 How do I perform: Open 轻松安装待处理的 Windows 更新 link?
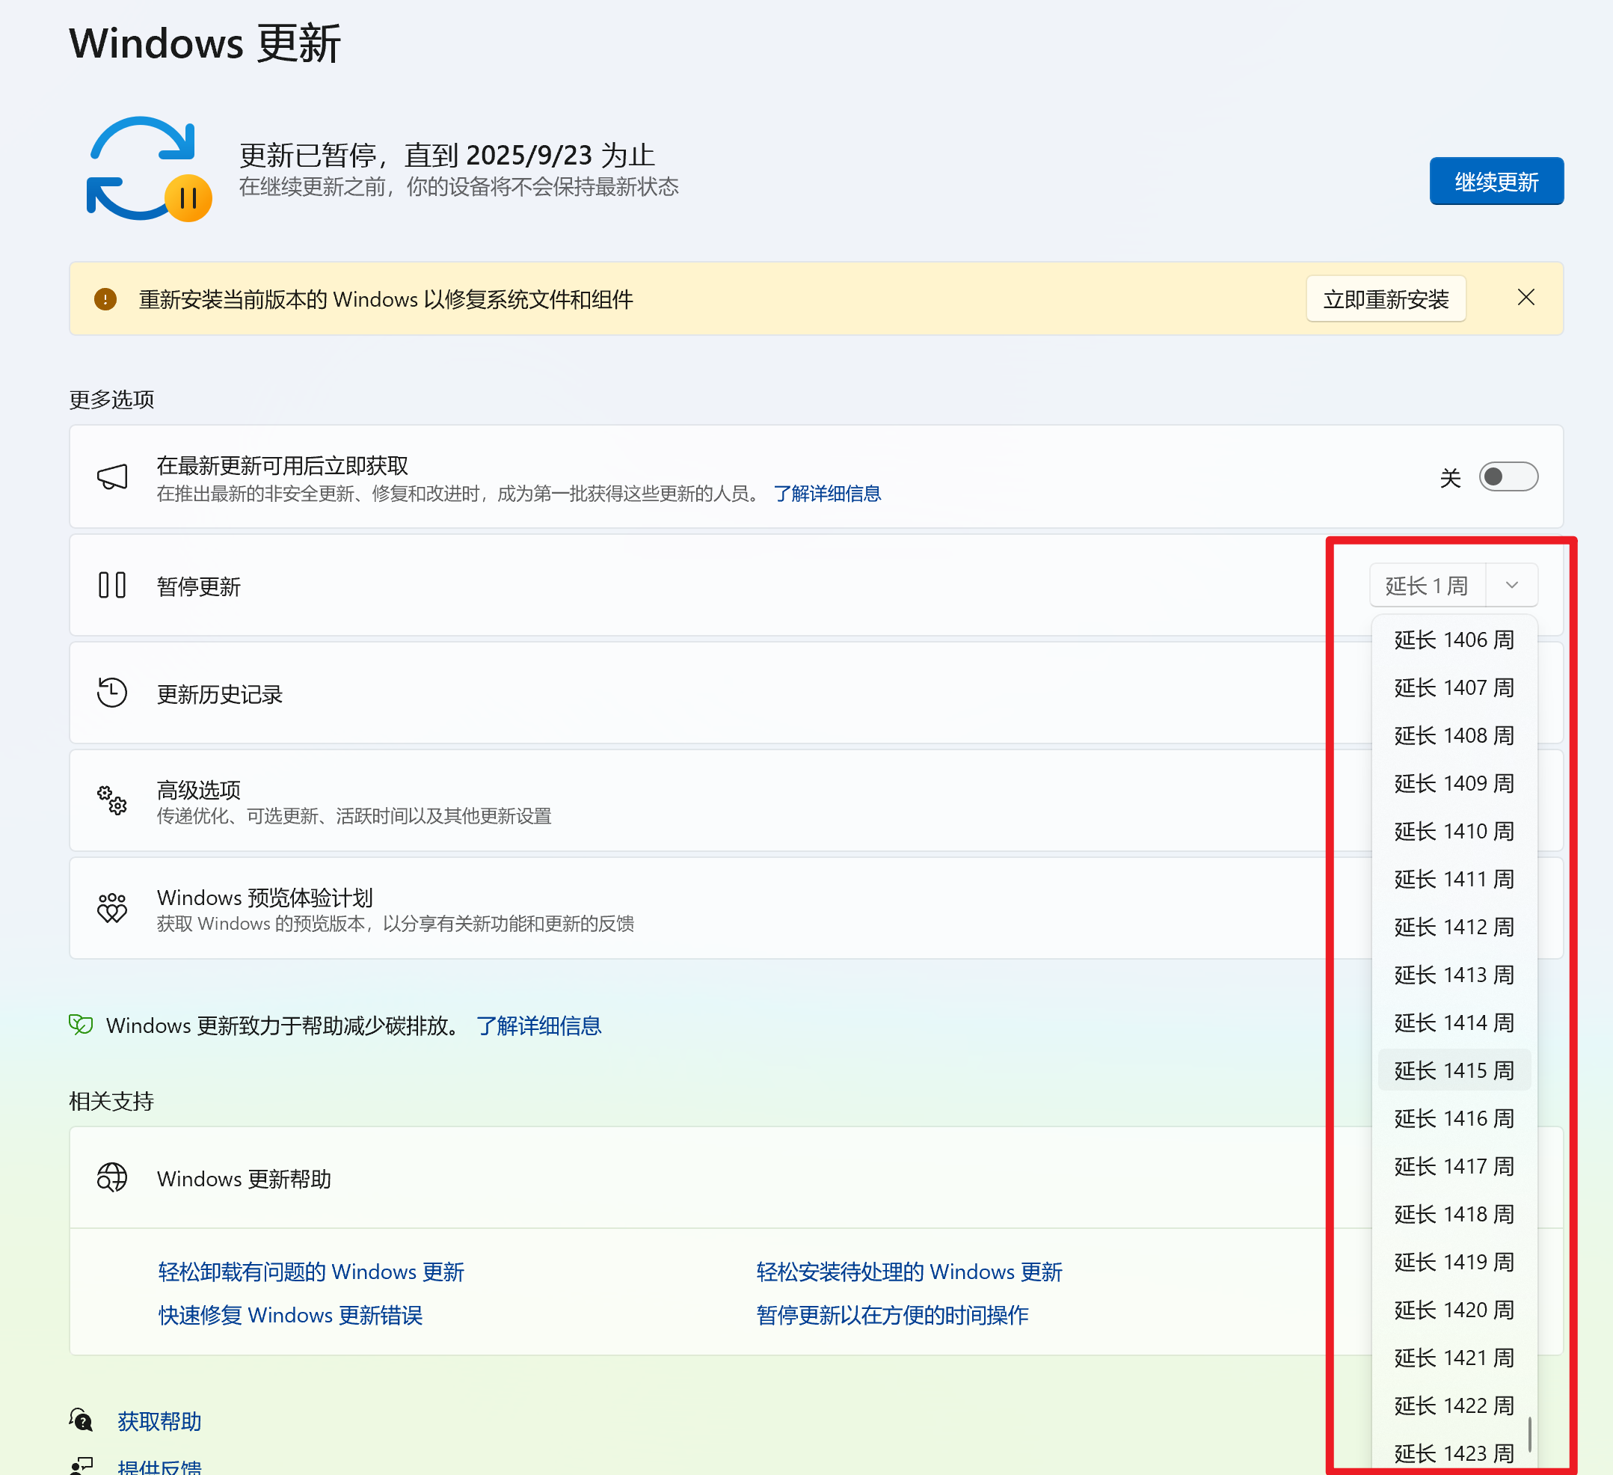pos(909,1272)
